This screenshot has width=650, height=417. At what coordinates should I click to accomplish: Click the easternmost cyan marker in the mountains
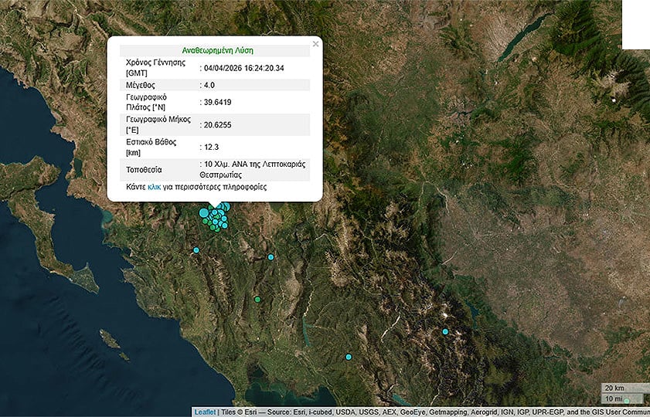point(445,332)
